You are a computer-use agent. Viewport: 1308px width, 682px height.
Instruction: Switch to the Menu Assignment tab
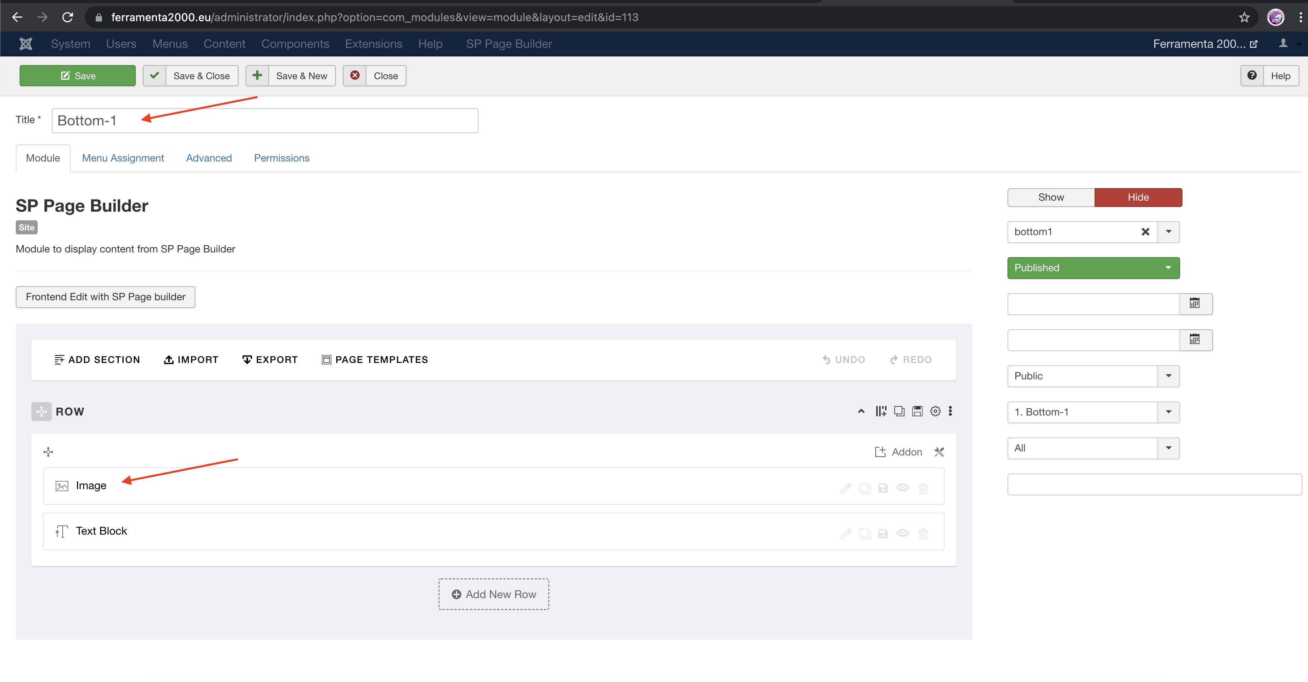point(123,158)
